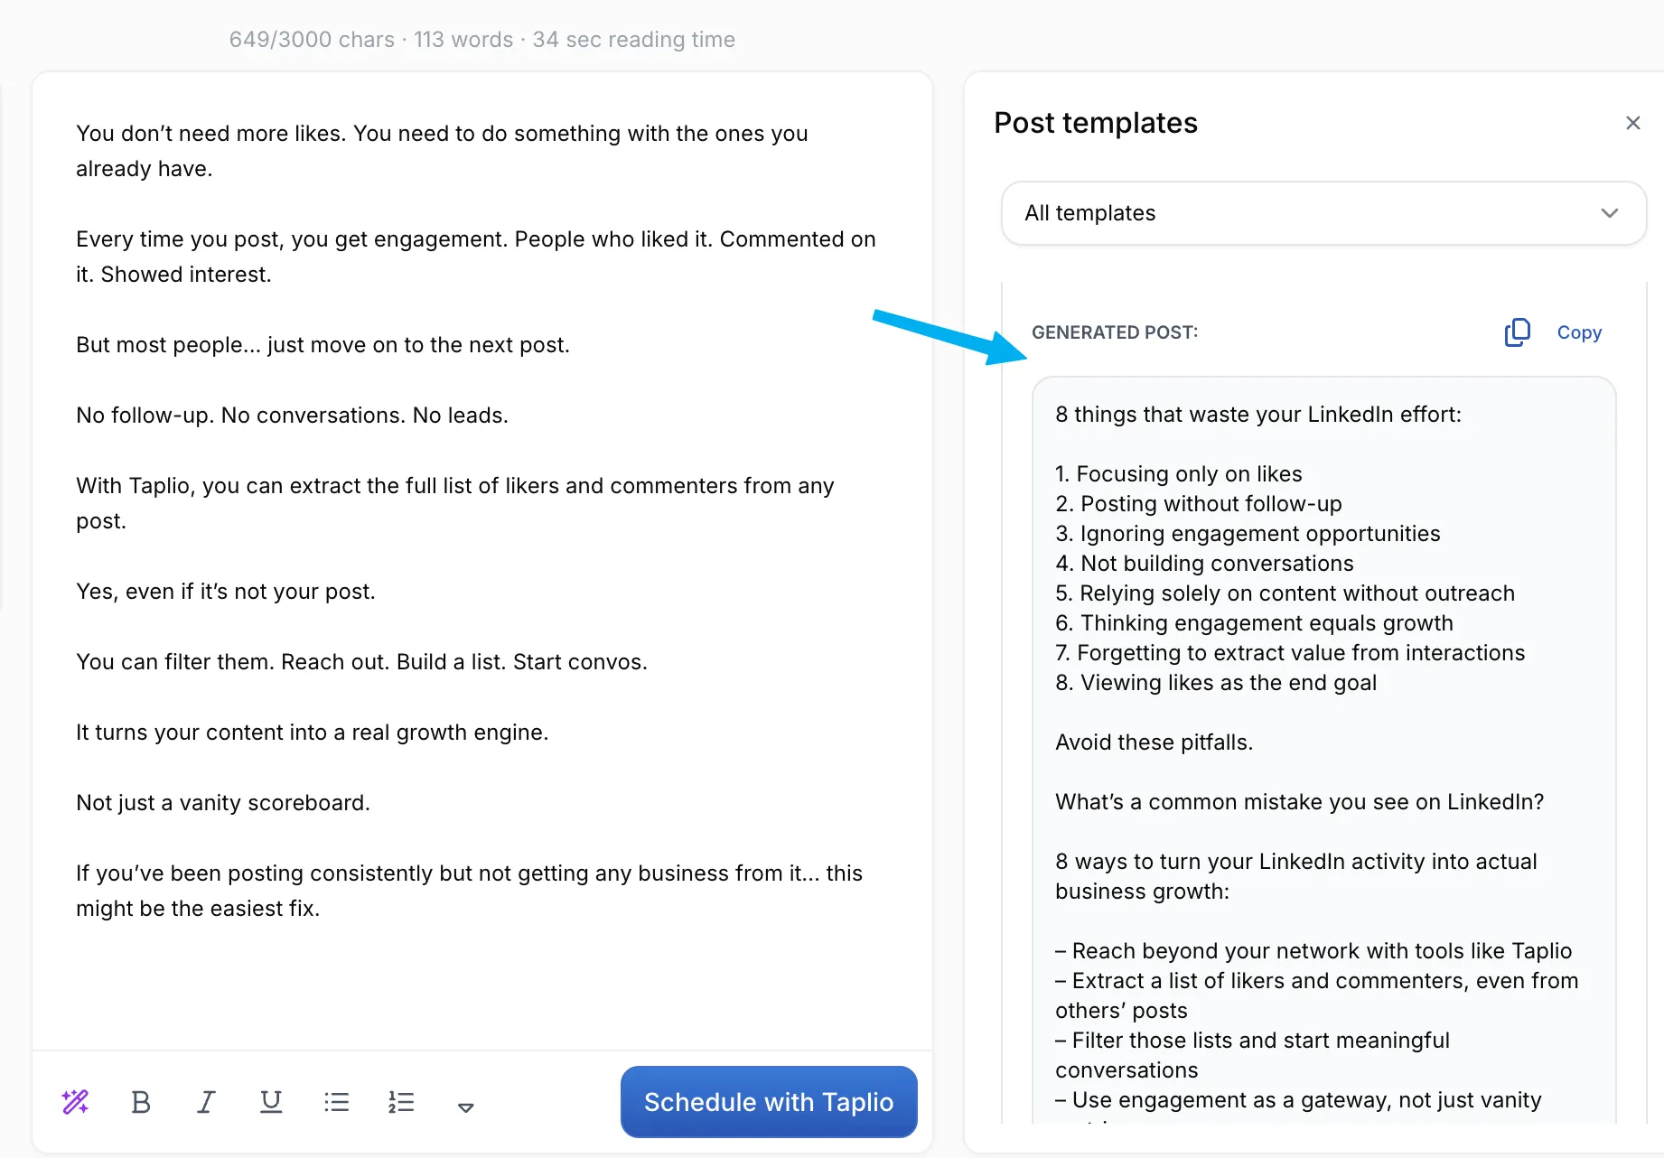
Task: Toggle bold formatting
Action: tap(141, 1102)
